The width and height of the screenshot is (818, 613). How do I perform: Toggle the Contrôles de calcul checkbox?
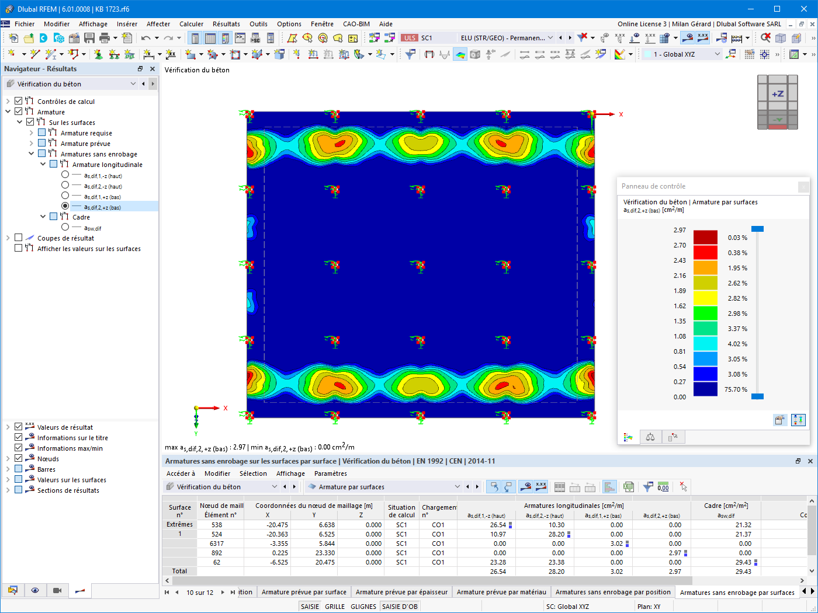point(19,101)
